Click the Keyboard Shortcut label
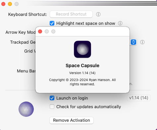The width and height of the screenshot is (157, 130). click(27, 15)
